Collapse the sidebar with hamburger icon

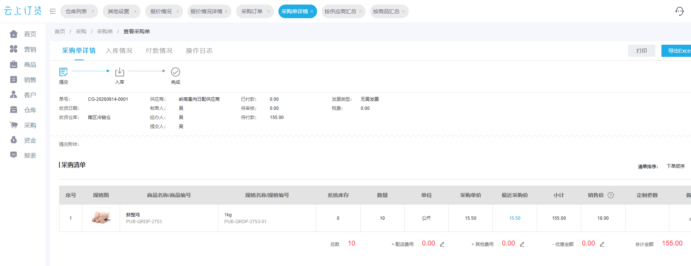pos(53,11)
